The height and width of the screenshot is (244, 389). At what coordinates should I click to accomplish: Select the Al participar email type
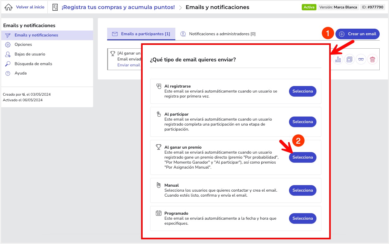click(x=302, y=122)
